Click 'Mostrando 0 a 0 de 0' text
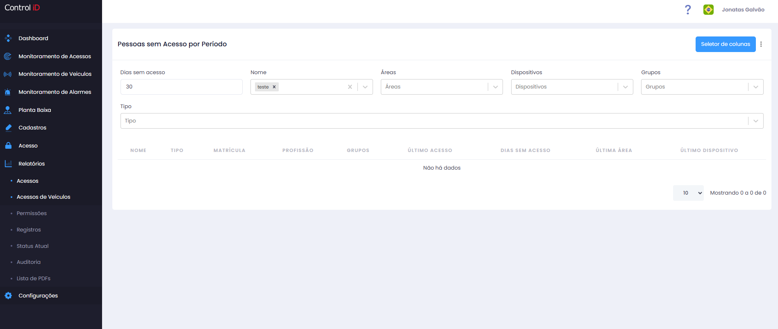This screenshot has width=778, height=329. point(738,193)
